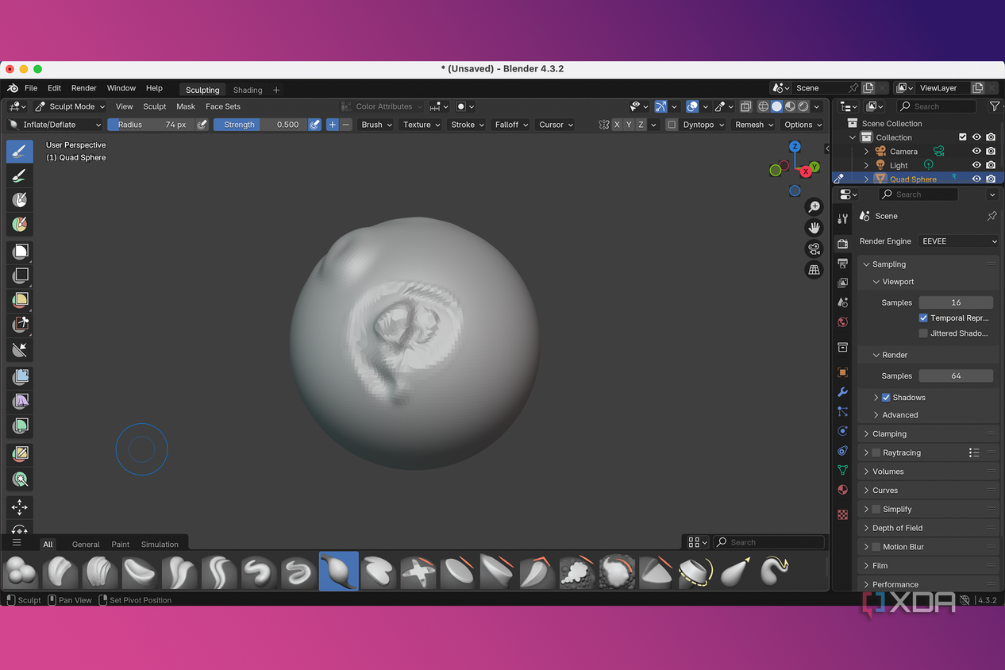Select the Mask by Color tool

(x=20, y=479)
